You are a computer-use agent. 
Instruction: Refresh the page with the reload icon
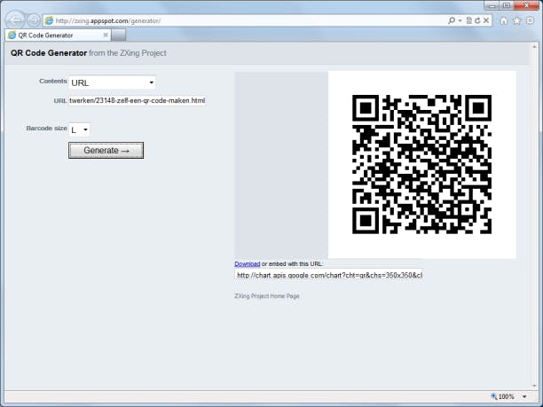(x=477, y=20)
